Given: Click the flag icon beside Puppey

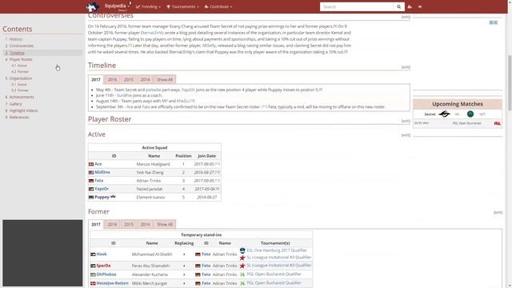Looking at the screenshot, I should 91,198.
